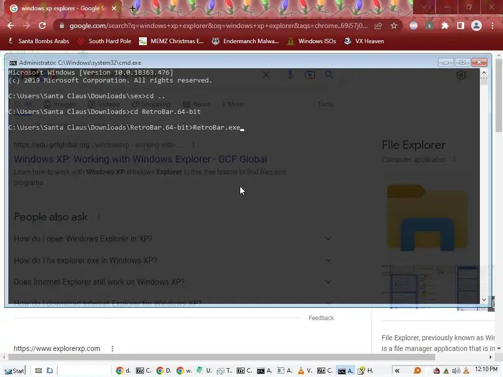Click the Chrome page vertical scrollbar thumb
Screen dimensions: 503x377
point(499,95)
